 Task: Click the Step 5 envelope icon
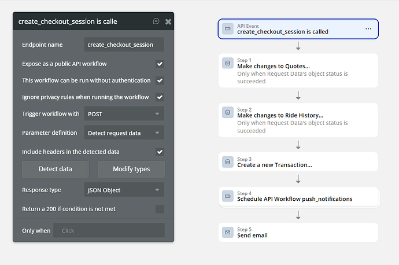[228, 233]
